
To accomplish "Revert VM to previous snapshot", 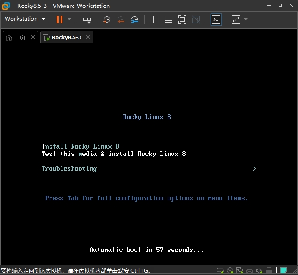I will (121, 19).
